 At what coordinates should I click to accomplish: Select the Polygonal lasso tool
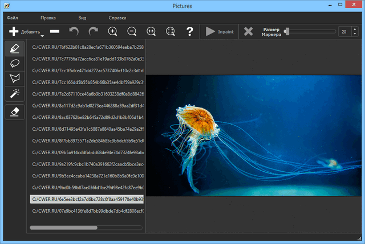(14, 78)
